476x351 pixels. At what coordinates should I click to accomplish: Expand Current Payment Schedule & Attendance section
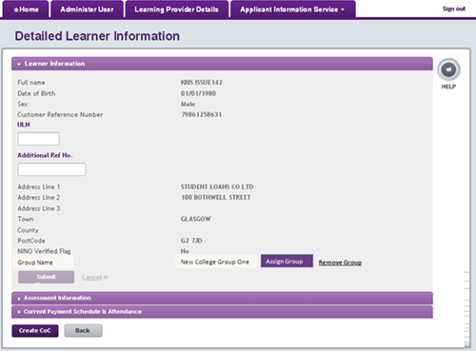[x=222, y=312]
